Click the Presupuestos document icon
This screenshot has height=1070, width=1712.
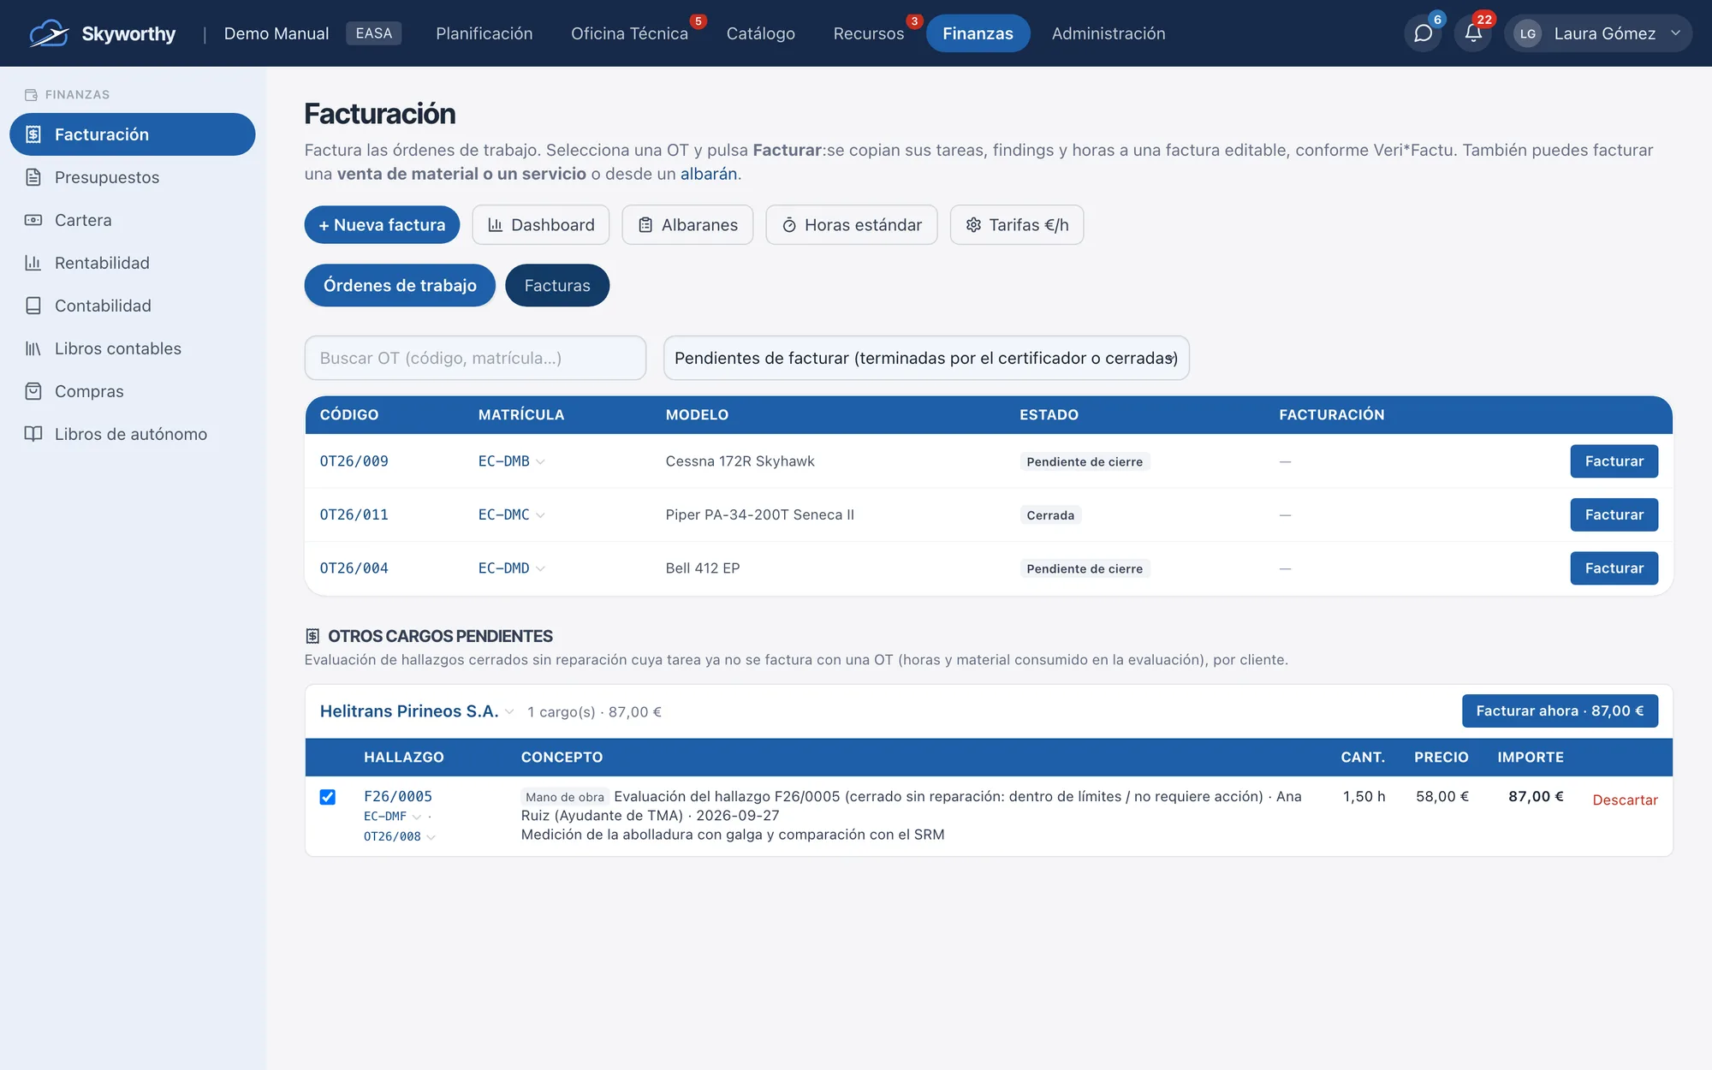pos(33,177)
